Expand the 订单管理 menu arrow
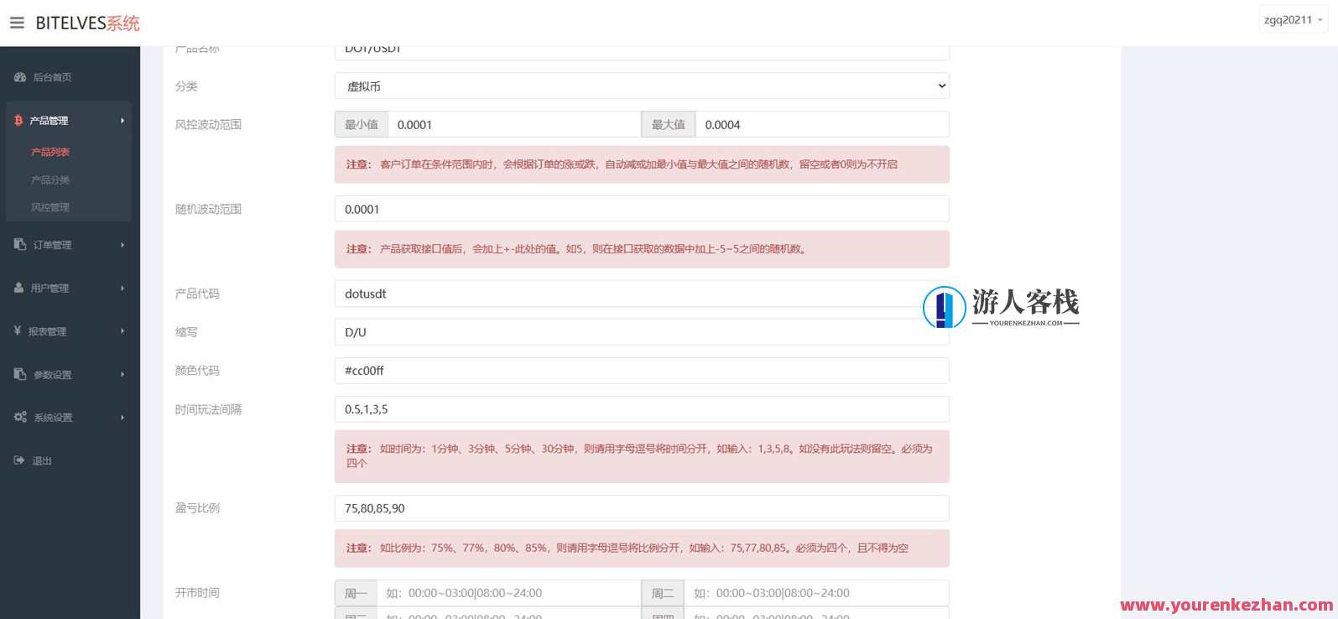The height and width of the screenshot is (619, 1338). pyautogui.click(x=122, y=245)
